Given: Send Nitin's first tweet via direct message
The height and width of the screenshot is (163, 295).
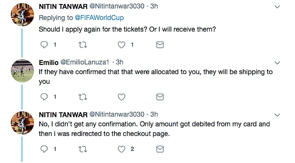Looking at the screenshot, I should tap(160, 45).
